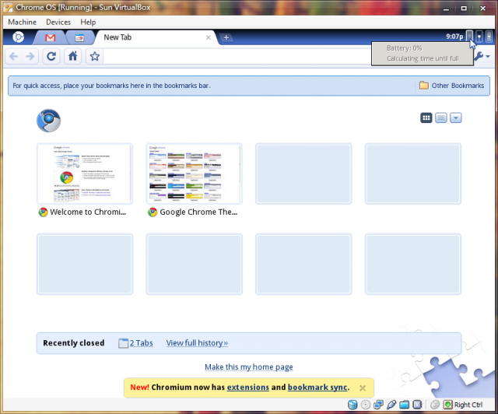Open the VirtualBox Machine menu
The width and height of the screenshot is (498, 414).
[x=23, y=23]
